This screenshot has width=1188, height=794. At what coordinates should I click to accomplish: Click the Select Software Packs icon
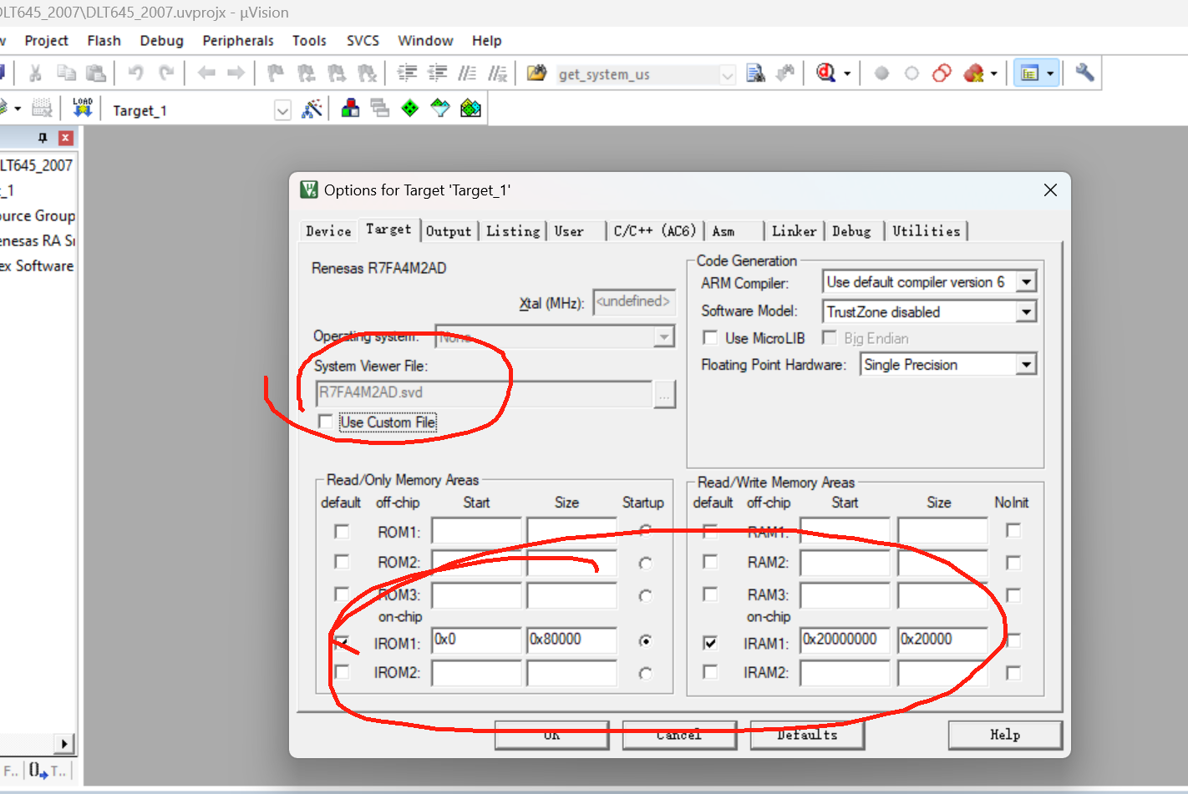pos(440,108)
